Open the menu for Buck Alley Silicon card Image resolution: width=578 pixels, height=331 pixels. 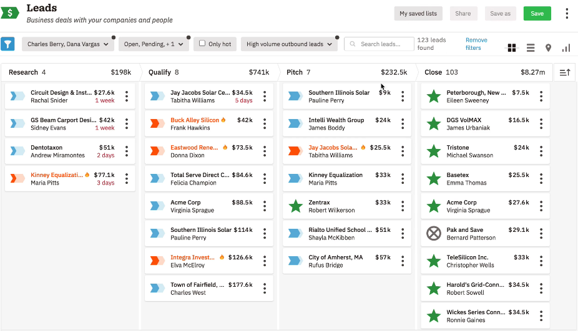(265, 123)
